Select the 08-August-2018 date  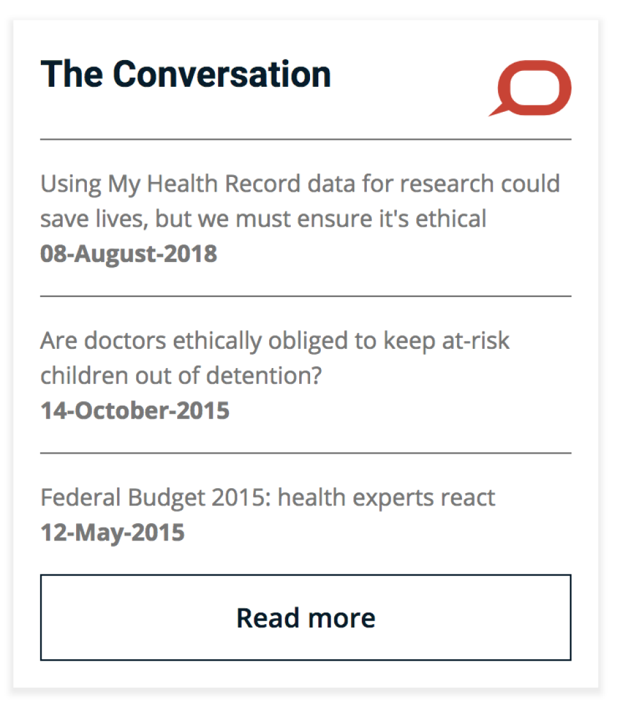pyautogui.click(x=128, y=254)
